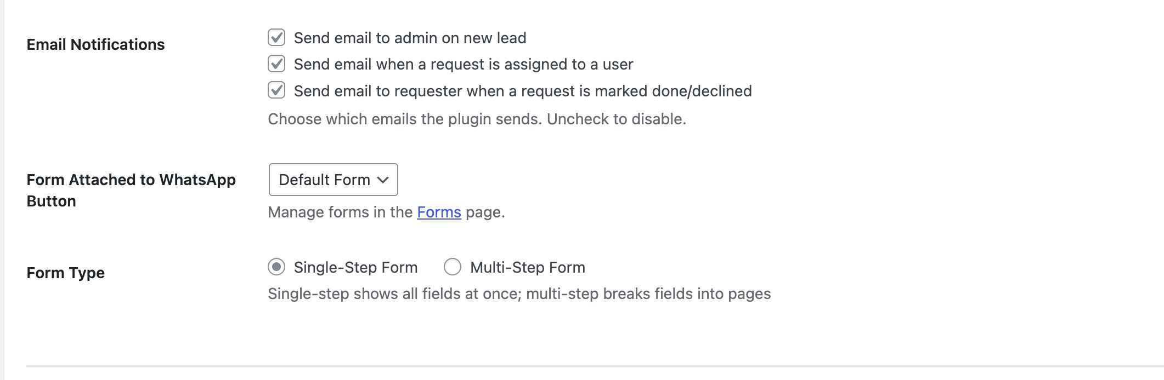
Task: Open the Forms page link
Action: point(439,212)
